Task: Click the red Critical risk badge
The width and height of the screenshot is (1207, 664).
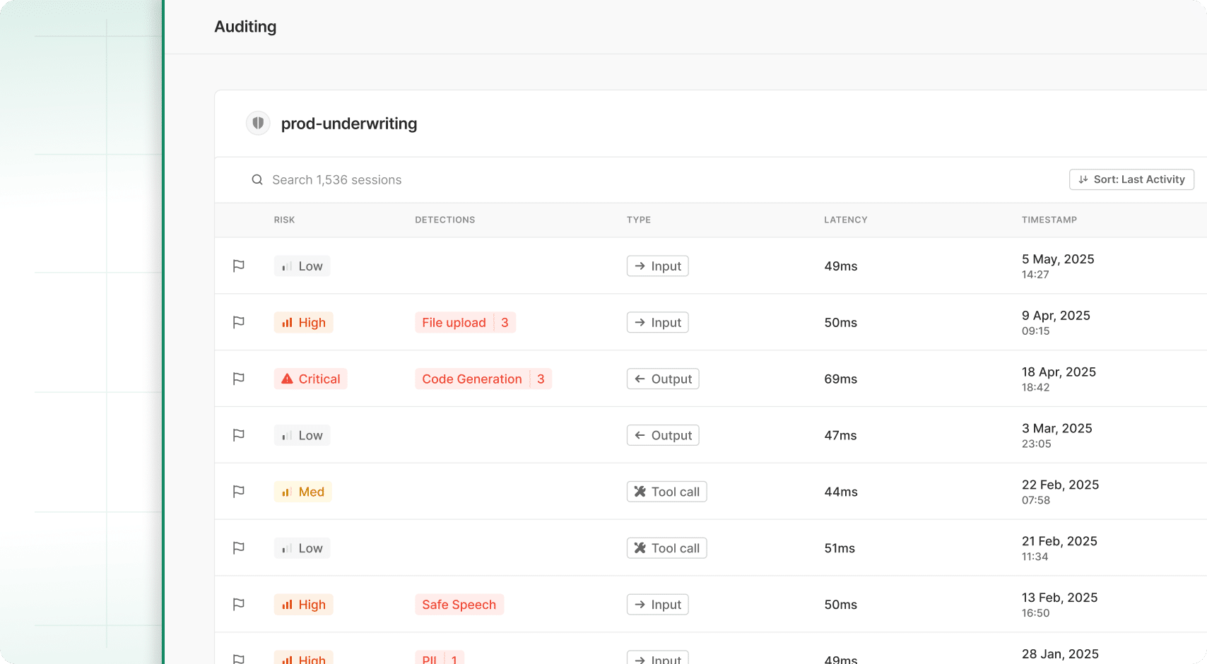Action: tap(310, 379)
